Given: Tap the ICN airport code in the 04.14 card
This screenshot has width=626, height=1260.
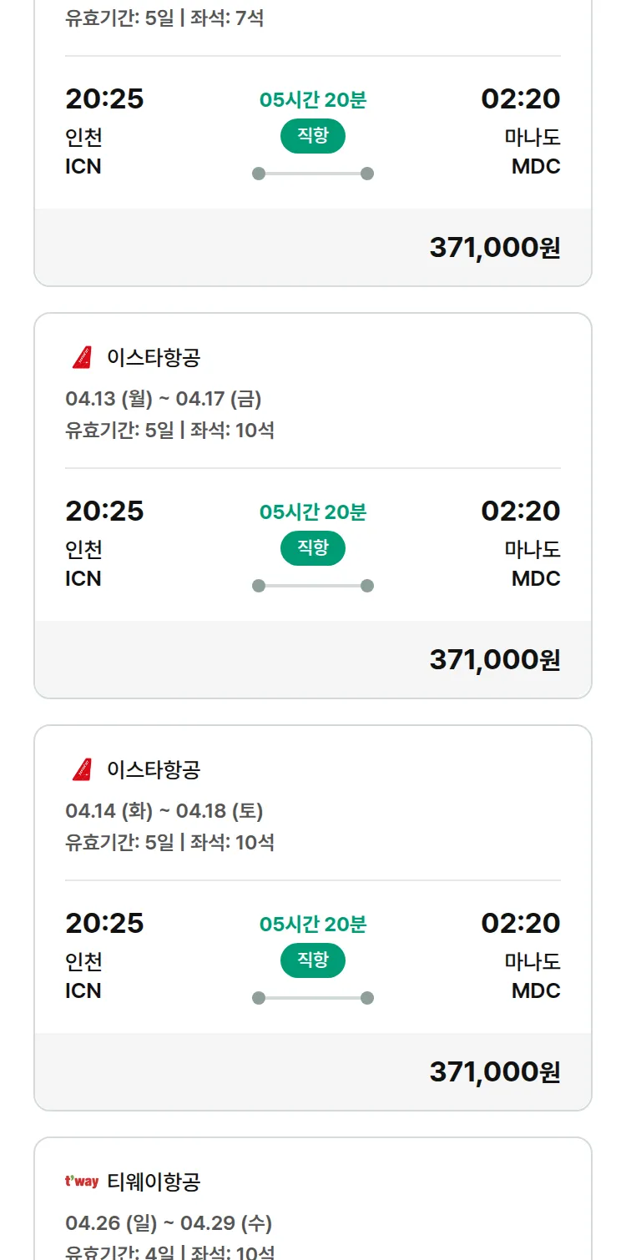Looking at the screenshot, I should (83, 990).
